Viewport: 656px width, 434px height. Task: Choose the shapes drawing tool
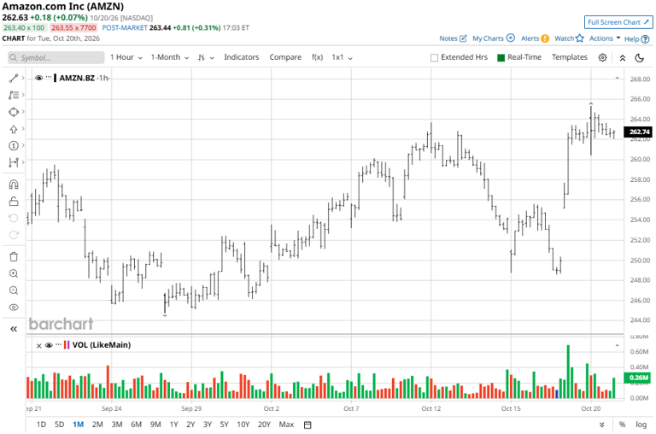[14, 112]
